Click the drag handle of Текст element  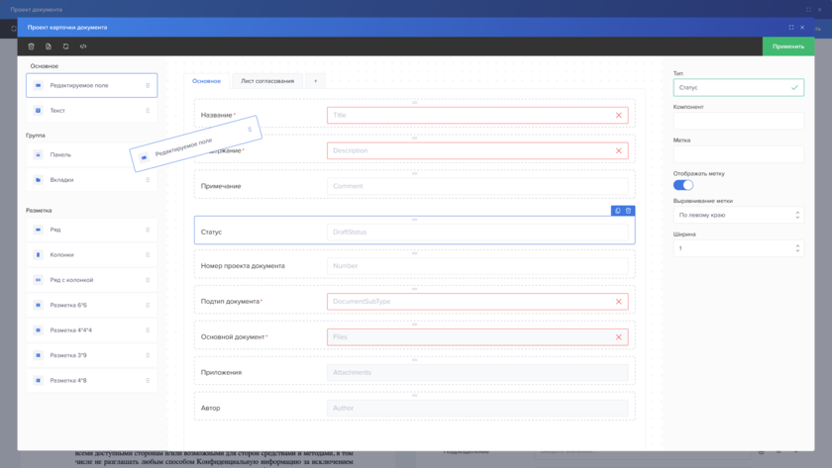148,111
